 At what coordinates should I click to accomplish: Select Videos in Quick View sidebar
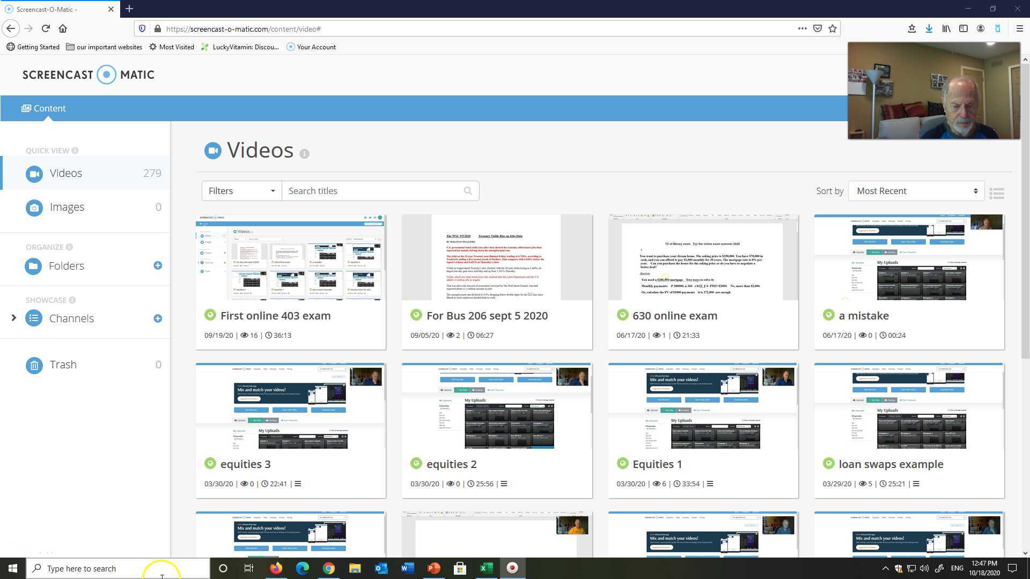click(x=65, y=173)
